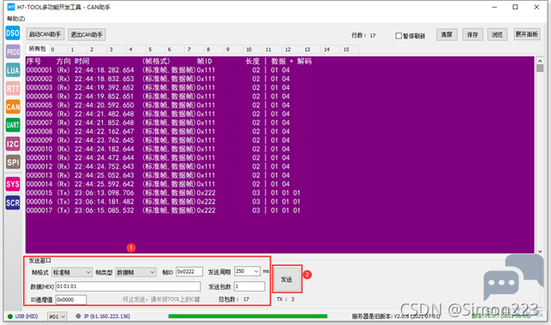551x325 pixels.
Task: Open the #01 device dropdown
Action: point(57,316)
